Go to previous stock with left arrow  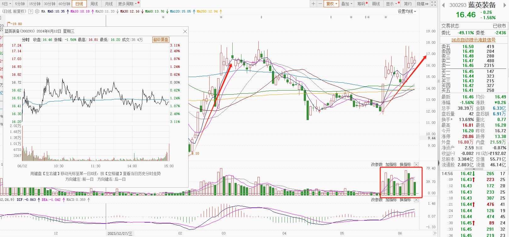click(x=443, y=5)
